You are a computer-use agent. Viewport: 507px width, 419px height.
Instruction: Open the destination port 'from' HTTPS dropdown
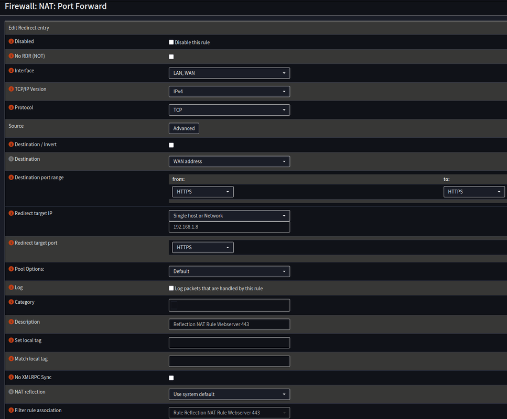[203, 192]
